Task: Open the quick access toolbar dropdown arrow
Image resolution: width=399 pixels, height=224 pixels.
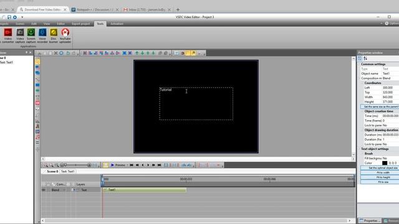Action: tap(22, 17)
